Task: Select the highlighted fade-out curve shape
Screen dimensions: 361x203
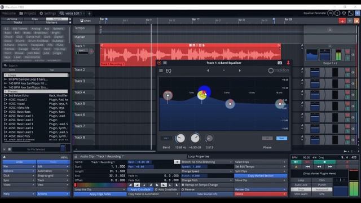Action: coord(164,185)
